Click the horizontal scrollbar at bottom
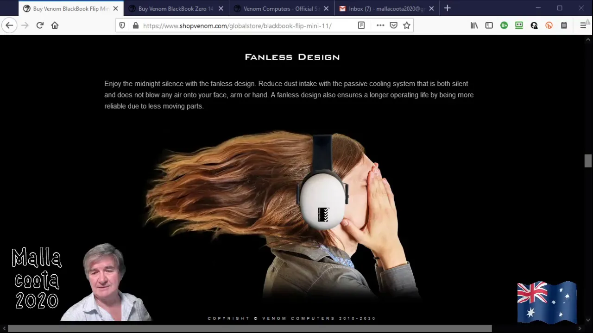Viewport: 593px width, 333px height. click(250, 328)
